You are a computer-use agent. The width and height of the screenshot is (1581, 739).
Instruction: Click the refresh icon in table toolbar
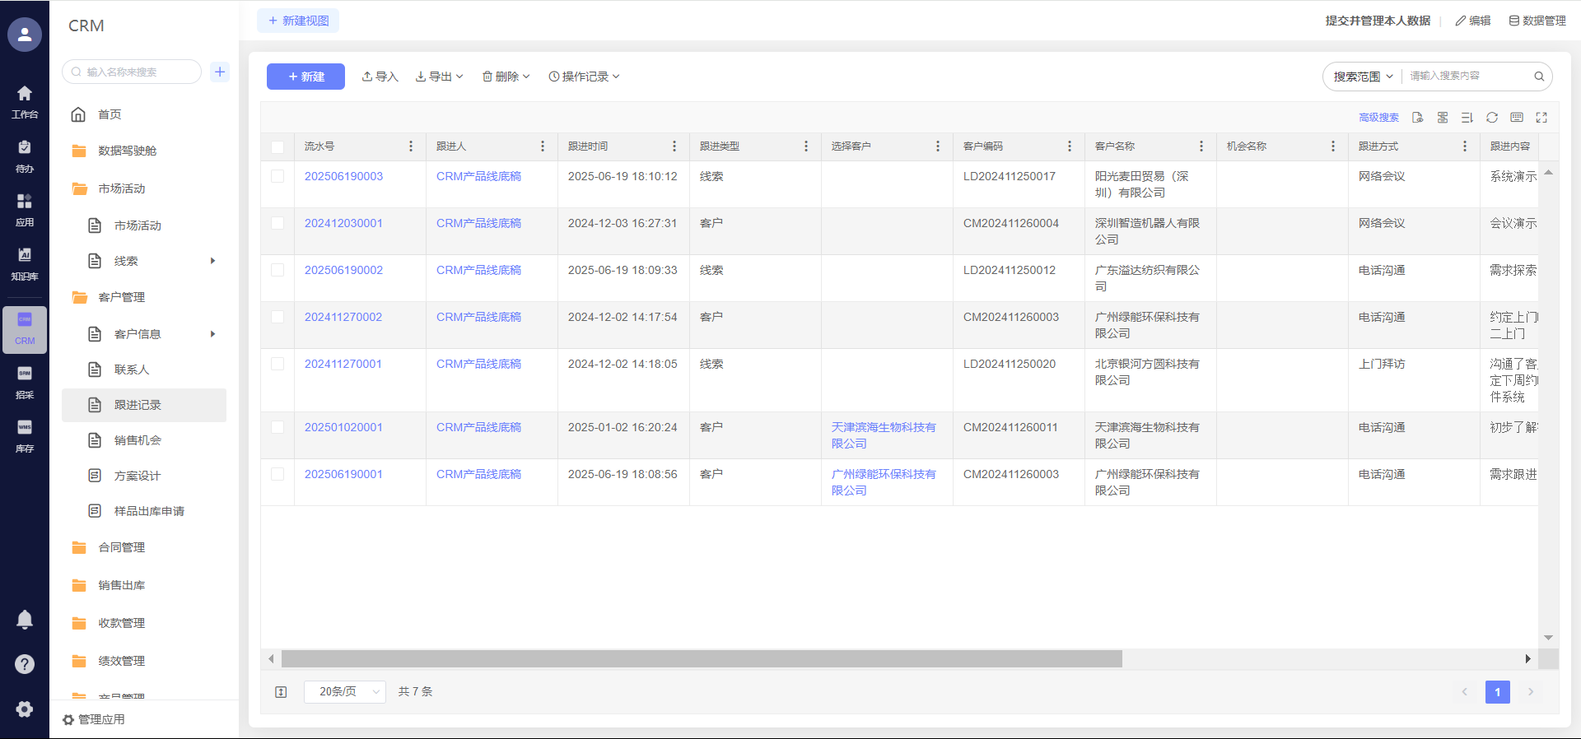pyautogui.click(x=1491, y=118)
